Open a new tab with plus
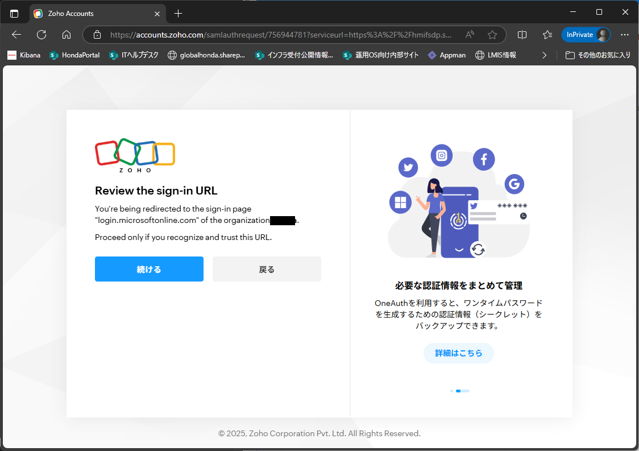 [x=178, y=14]
